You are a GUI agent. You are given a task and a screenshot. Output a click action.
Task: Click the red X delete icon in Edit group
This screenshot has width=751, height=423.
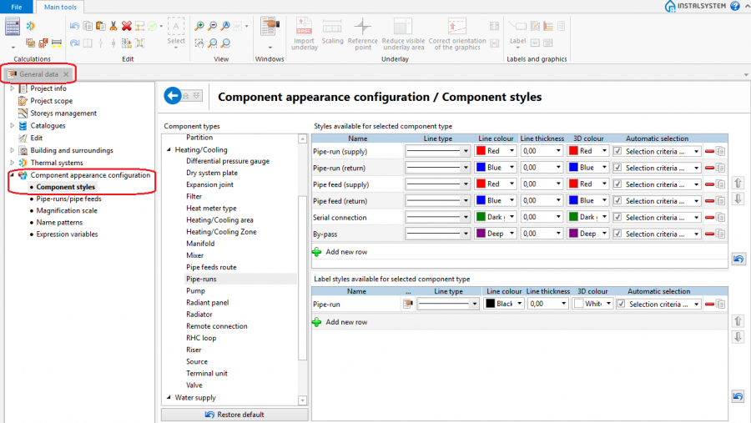point(126,27)
